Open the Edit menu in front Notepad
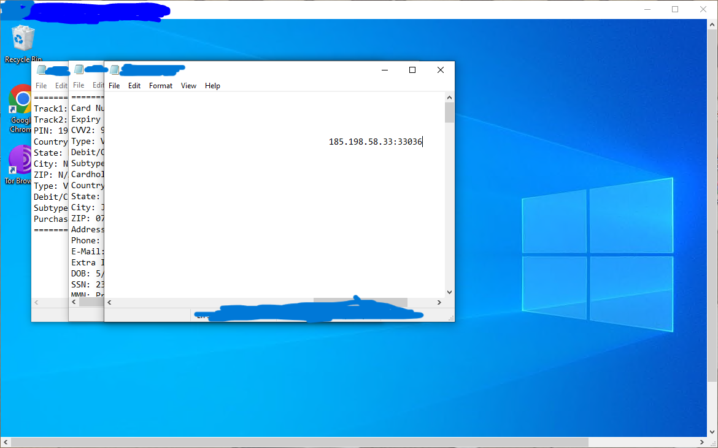Screen dimensions: 718x448 (134, 86)
